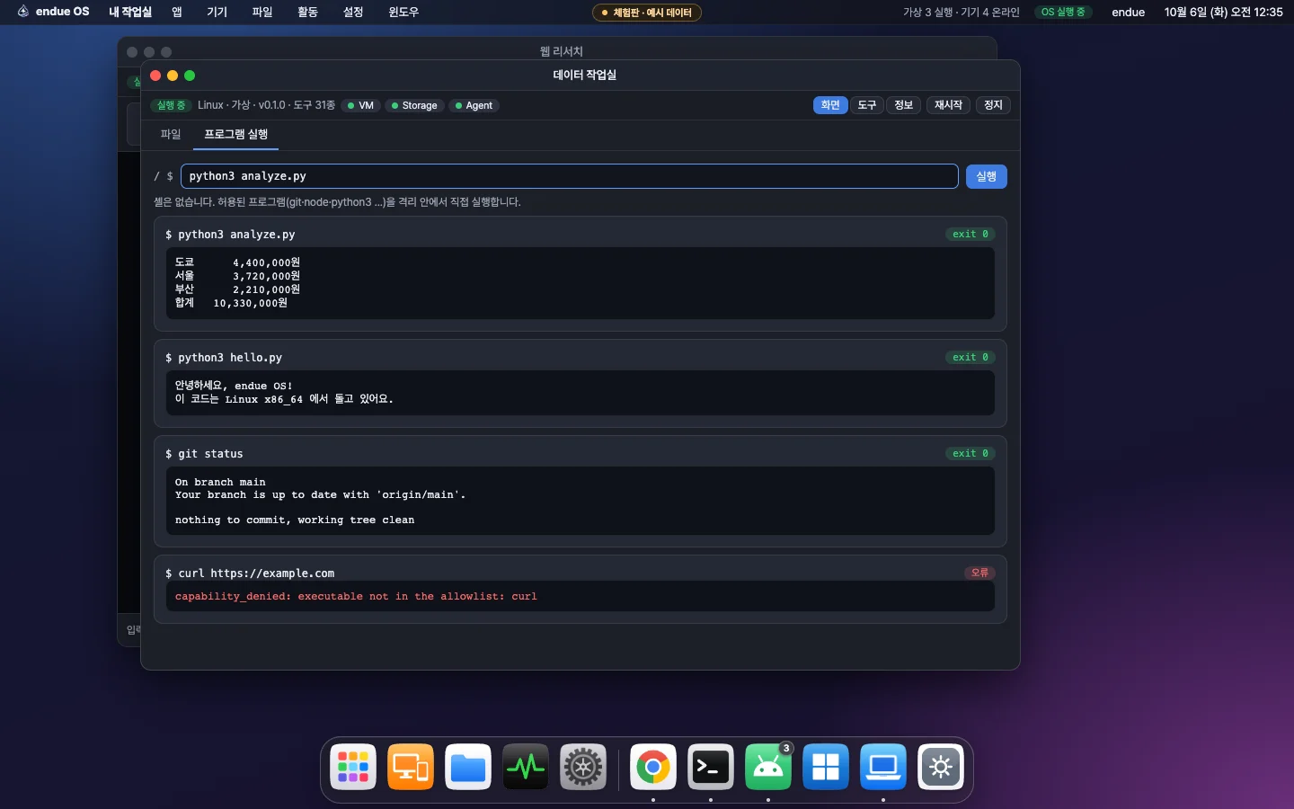The height and width of the screenshot is (809, 1294).
Task: Click the Agent status chip
Action: [x=474, y=105]
